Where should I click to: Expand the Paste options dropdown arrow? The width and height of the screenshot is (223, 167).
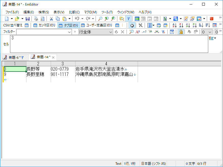pos(69,19)
